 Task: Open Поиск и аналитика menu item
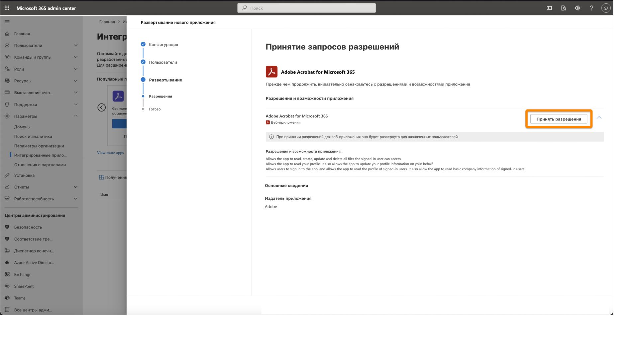click(33, 136)
